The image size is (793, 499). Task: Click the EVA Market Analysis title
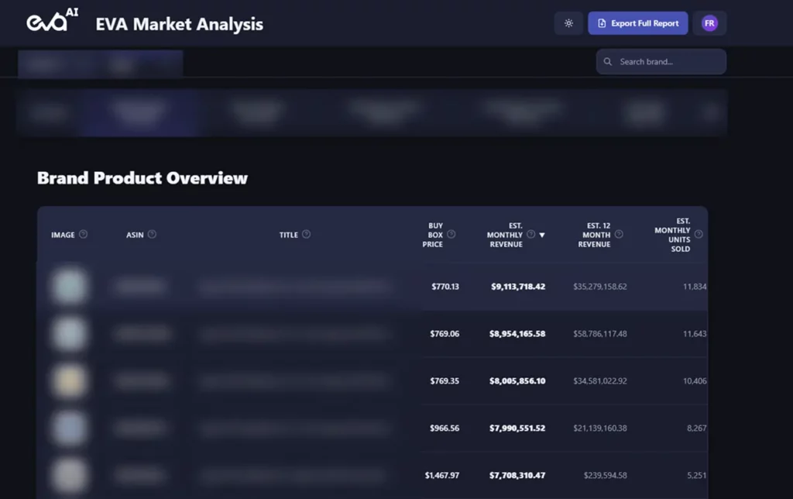point(179,24)
